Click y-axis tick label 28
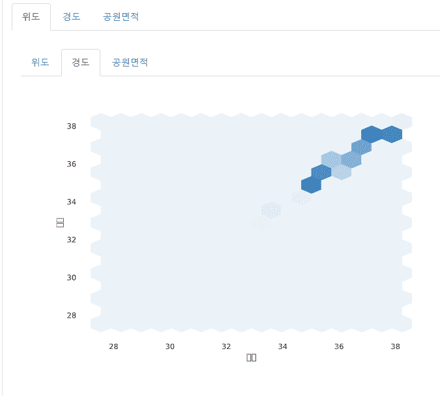The height and width of the screenshot is (396, 440). pyautogui.click(x=72, y=315)
